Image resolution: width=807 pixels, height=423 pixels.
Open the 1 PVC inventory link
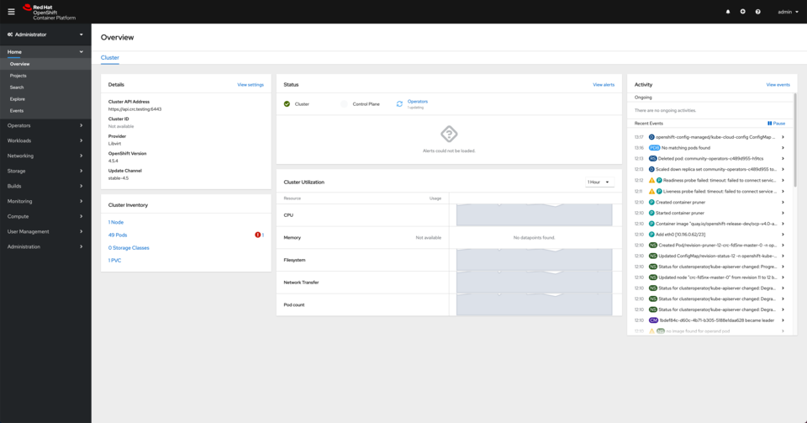tap(115, 261)
